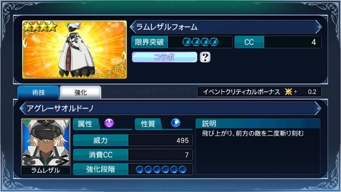Click the four gold rarity stars
The width and height of the screenshot is (341, 192).
[x=40, y=27]
